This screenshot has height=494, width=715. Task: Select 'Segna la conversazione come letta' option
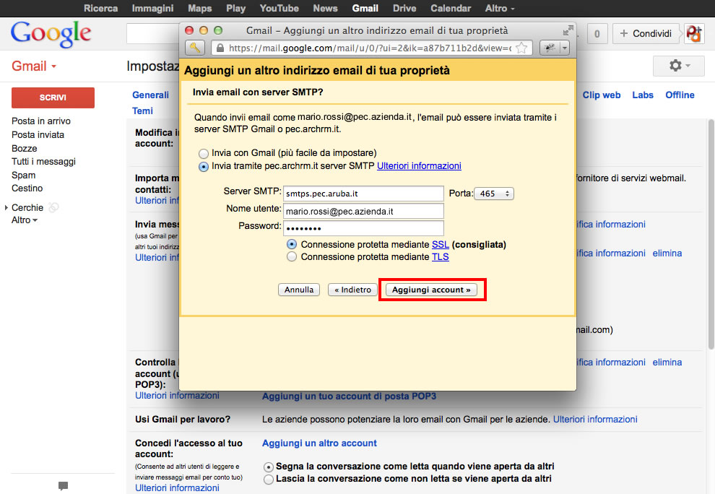[269, 467]
